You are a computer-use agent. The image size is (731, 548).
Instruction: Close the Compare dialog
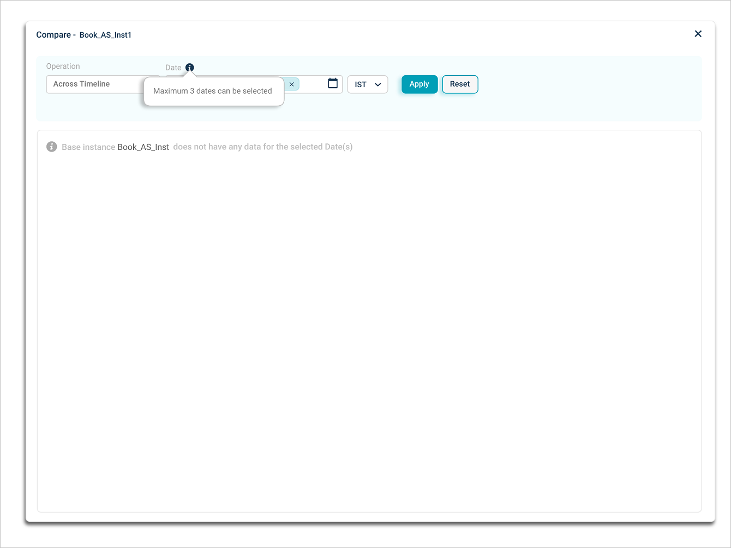coord(698,34)
